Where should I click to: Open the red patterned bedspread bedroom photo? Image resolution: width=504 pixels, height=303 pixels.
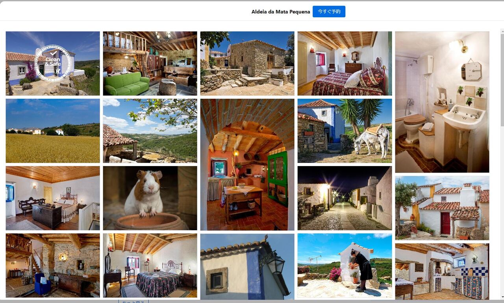point(345,63)
